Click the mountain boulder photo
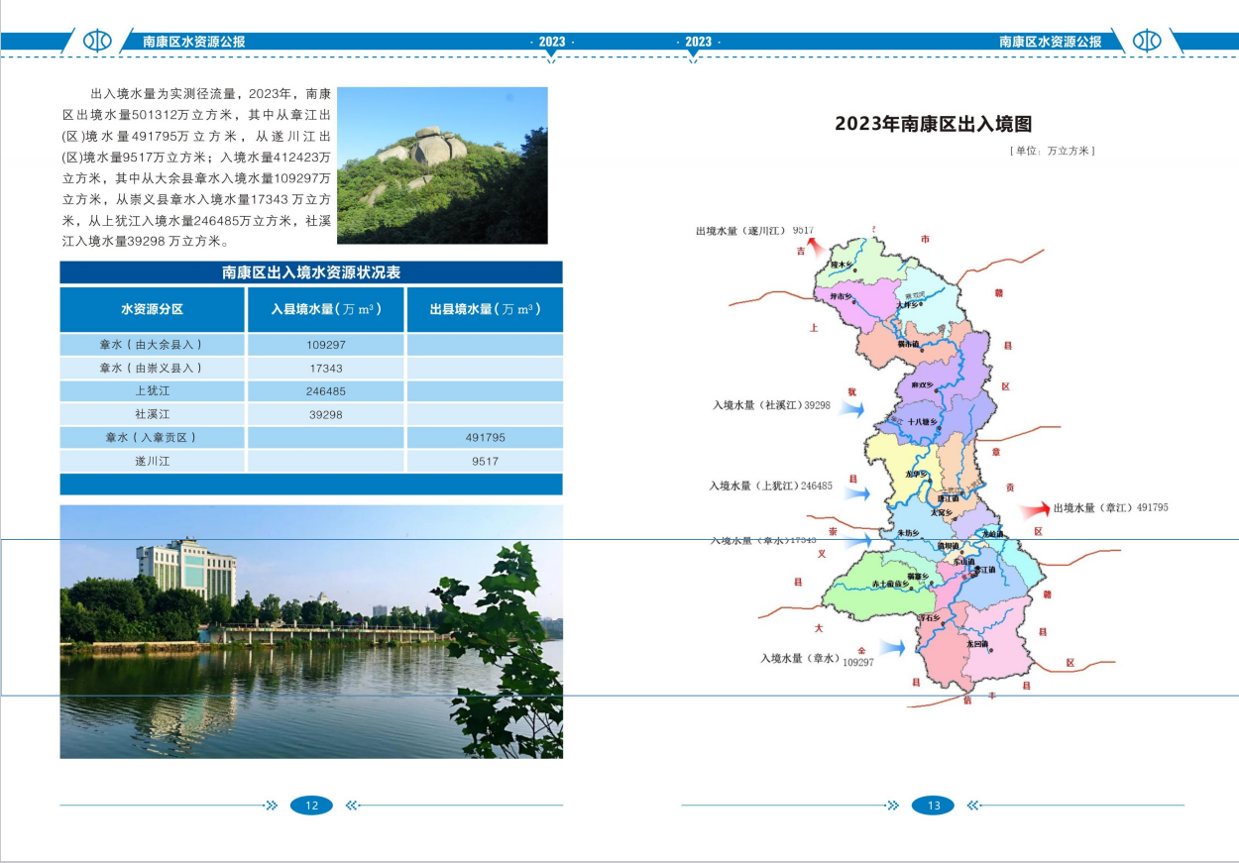Image resolution: width=1239 pixels, height=863 pixels. point(442,165)
